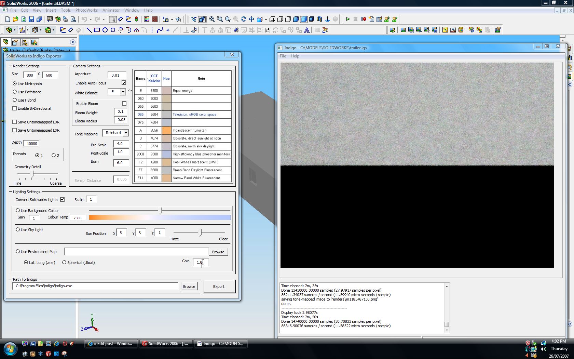Toggle the Enable Bloom checkbox
The height and width of the screenshot is (359, 574).
click(124, 103)
